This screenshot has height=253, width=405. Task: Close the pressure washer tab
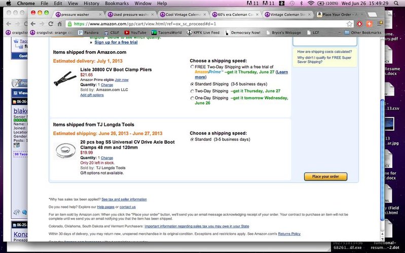100,15
